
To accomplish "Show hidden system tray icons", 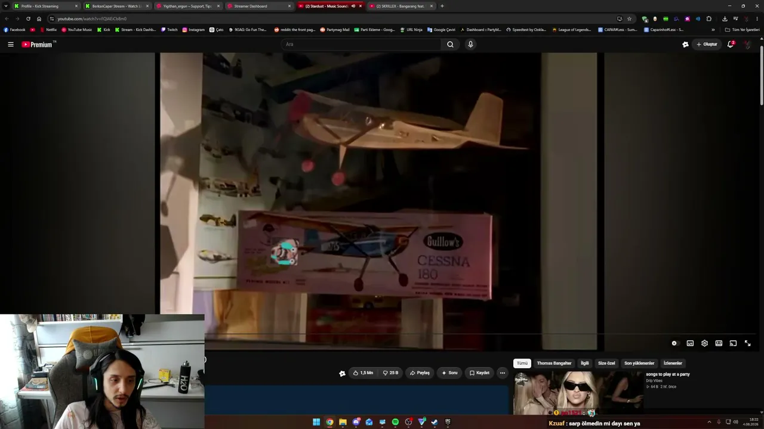I will coord(709,422).
